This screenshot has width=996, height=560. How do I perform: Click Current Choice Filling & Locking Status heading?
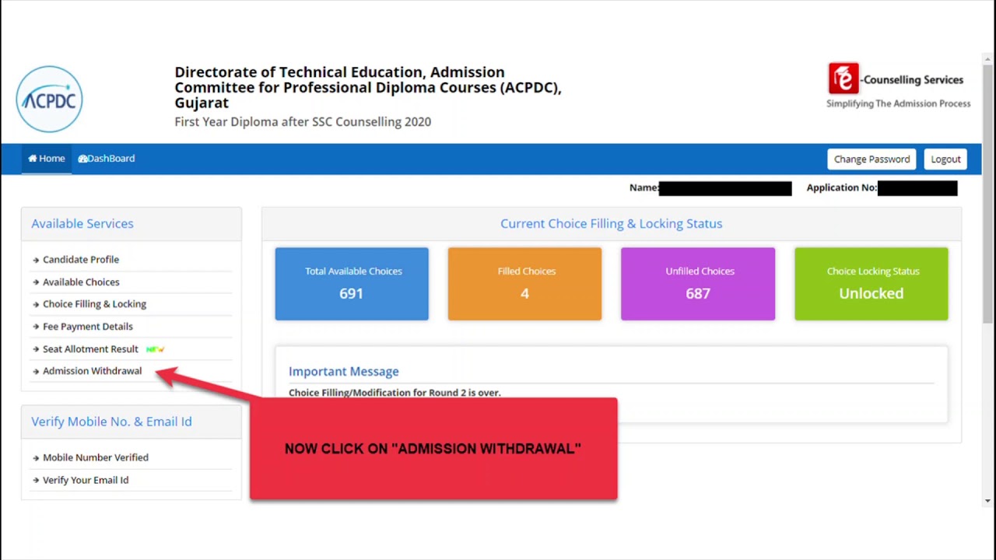[611, 224]
